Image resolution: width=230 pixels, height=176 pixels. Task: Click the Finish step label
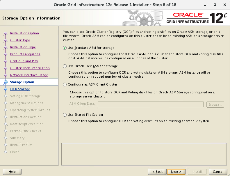15,152
